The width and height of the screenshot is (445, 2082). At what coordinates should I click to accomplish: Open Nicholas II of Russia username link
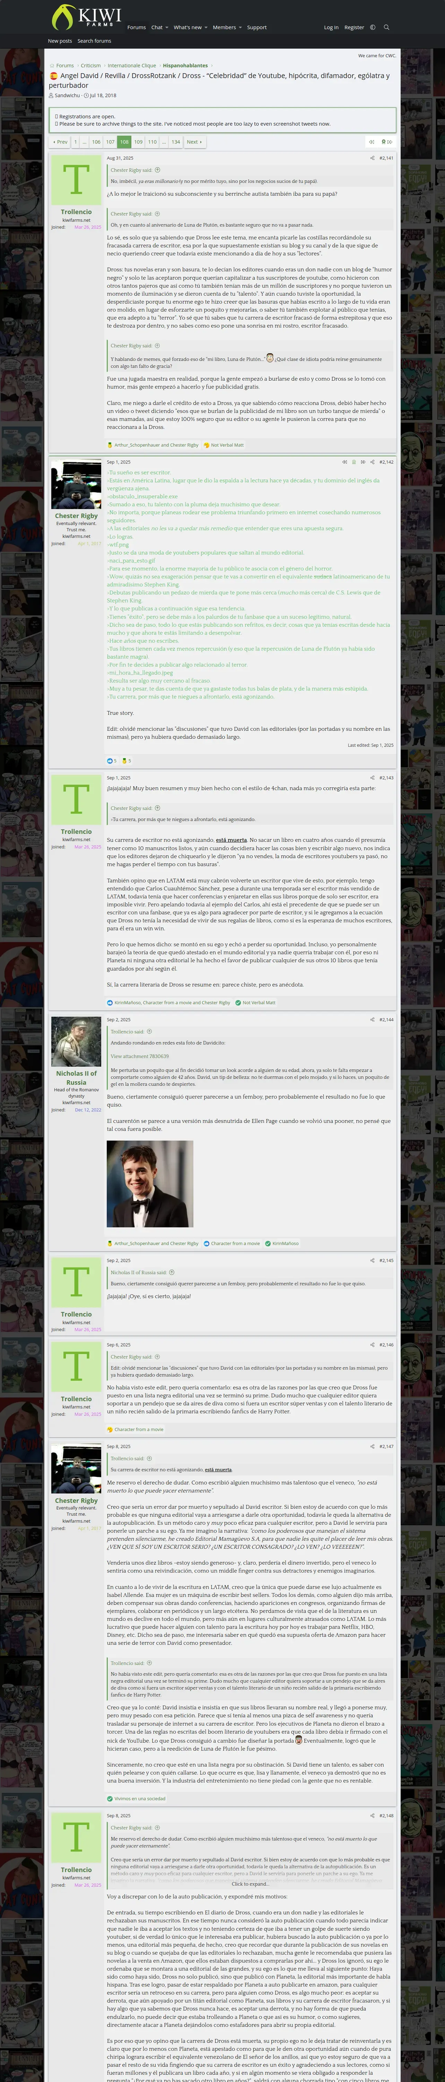(x=76, y=1077)
